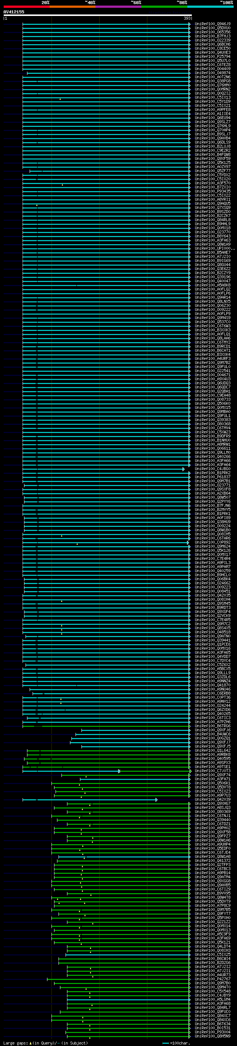This screenshot has width=237, height=1046.
Task: Open hit UniRef100_Q5DVU0
Action: [212, 28]
